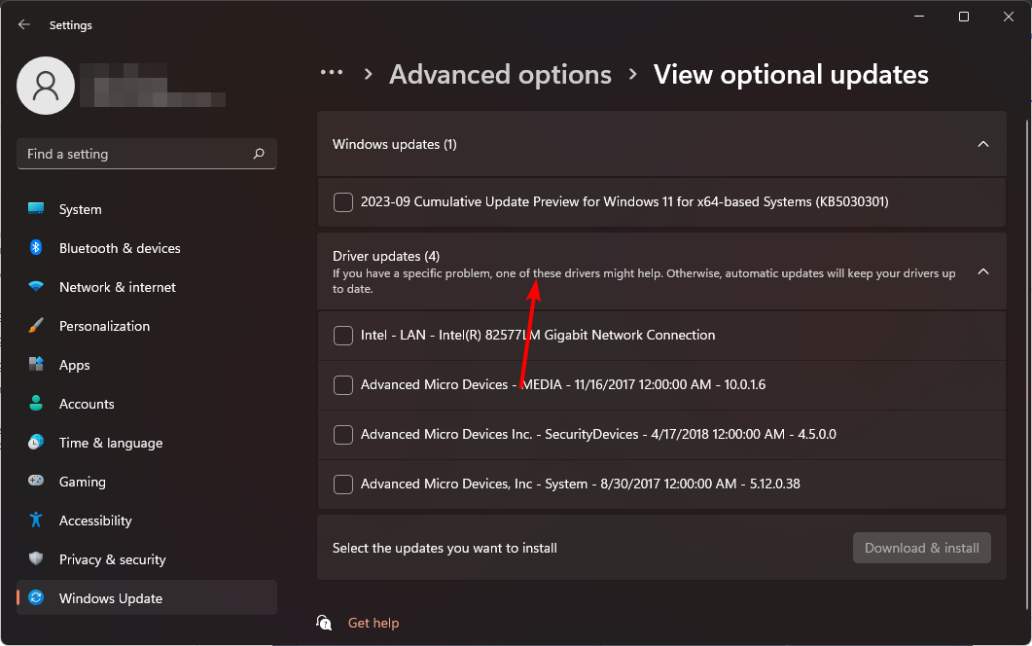This screenshot has height=646, width=1032.
Task: Collapse the Windows updates section
Action: pyautogui.click(x=982, y=143)
